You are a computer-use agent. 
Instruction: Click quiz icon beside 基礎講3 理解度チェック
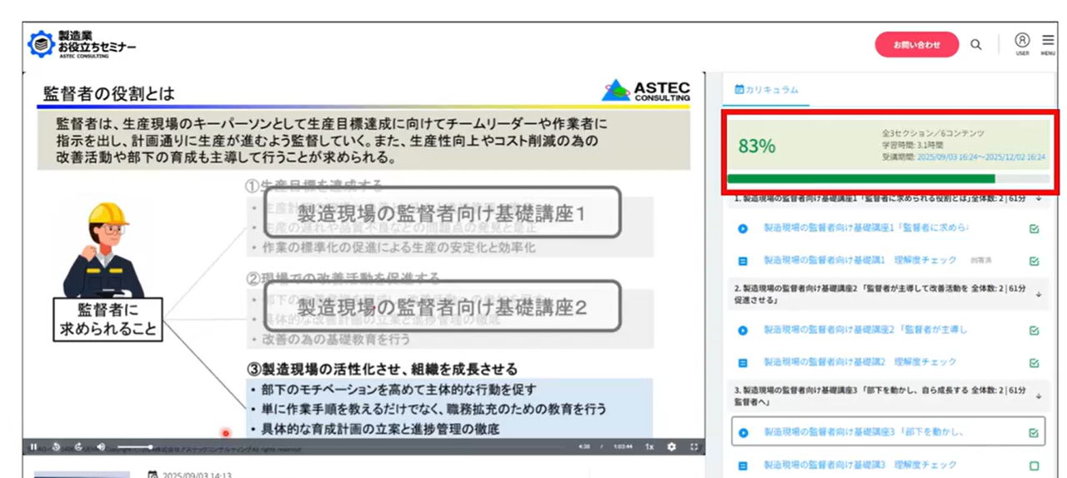click(x=743, y=466)
